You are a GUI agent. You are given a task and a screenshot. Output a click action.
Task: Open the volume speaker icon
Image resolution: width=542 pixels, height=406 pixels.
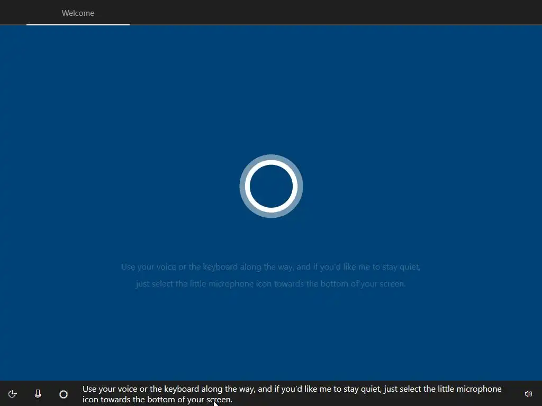click(528, 394)
